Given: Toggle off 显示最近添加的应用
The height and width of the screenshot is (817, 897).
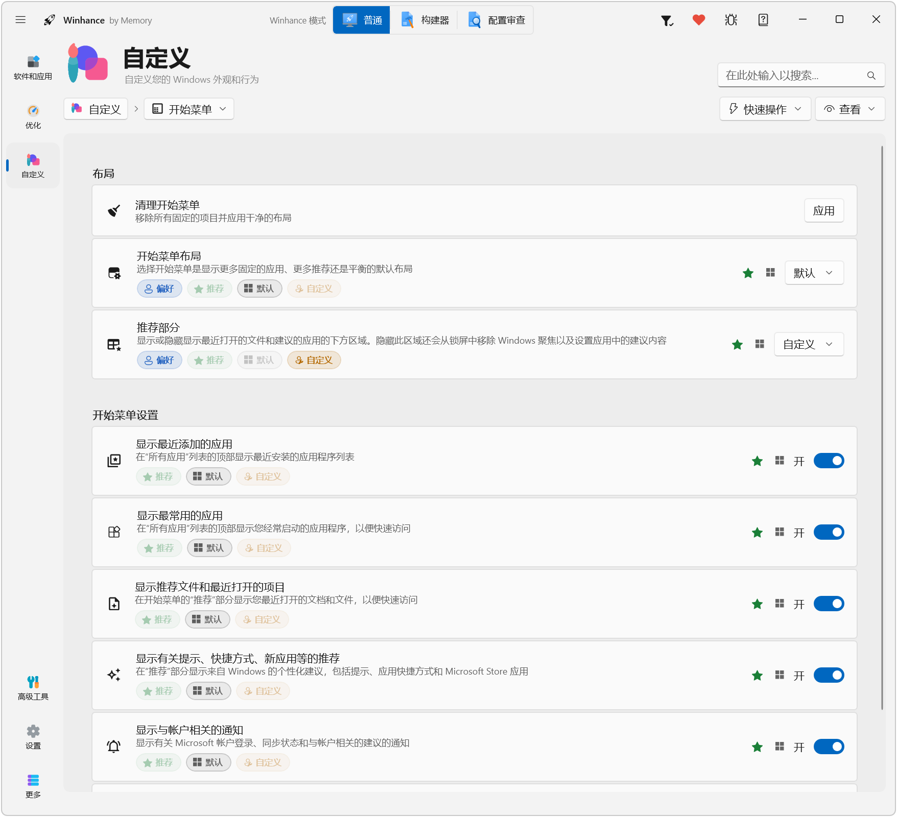Looking at the screenshot, I should 829,461.
